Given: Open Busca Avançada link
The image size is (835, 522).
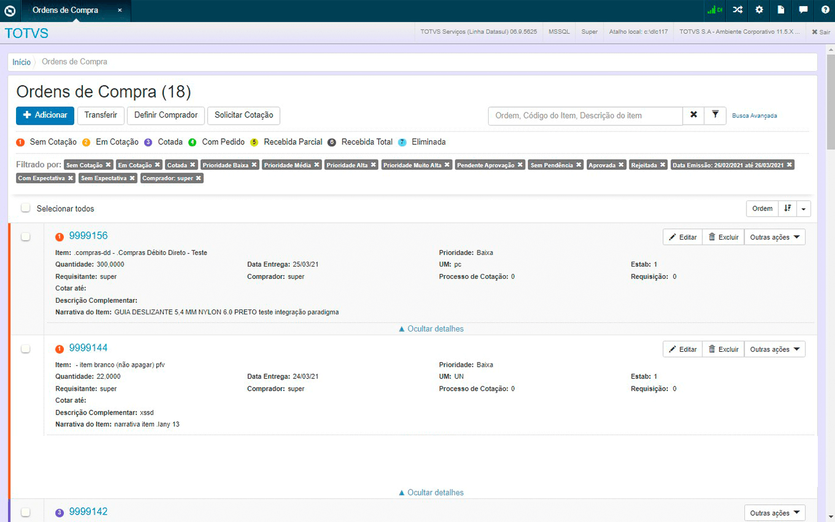Looking at the screenshot, I should point(755,115).
